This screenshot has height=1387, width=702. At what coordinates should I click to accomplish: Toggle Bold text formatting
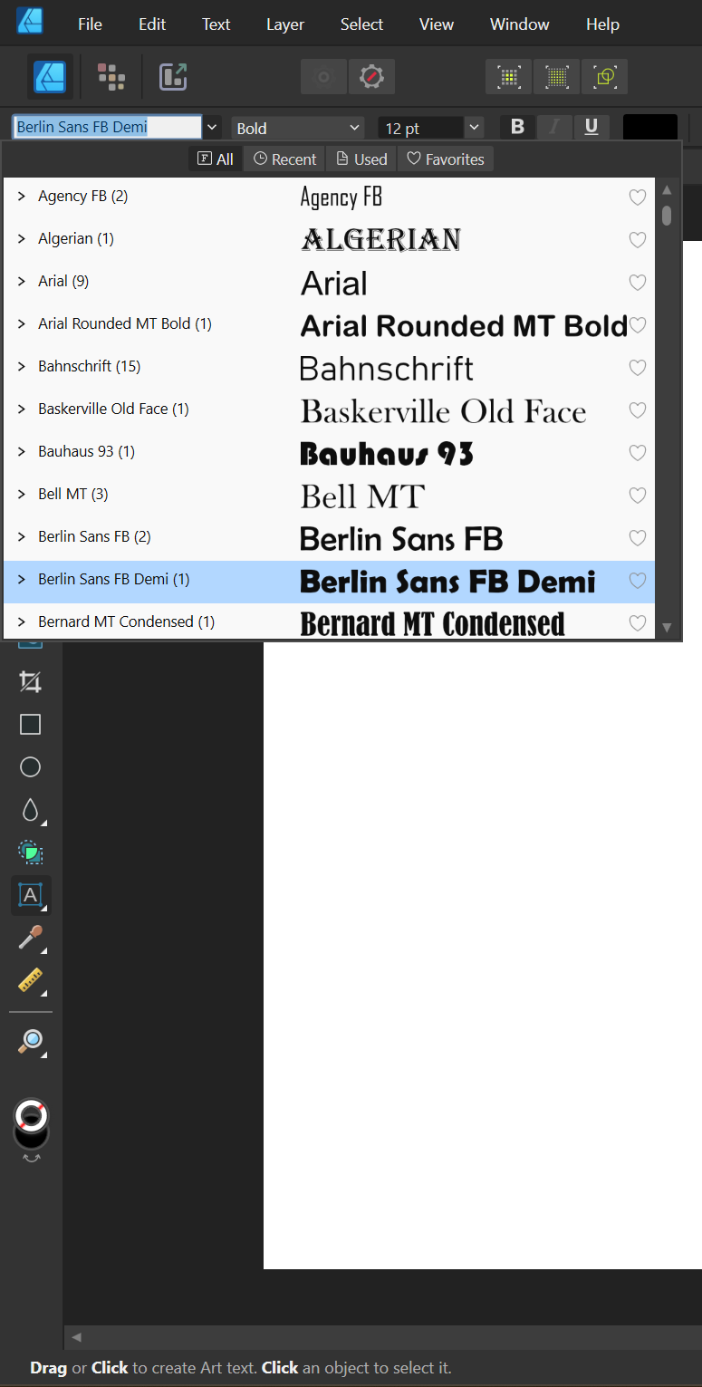click(517, 127)
